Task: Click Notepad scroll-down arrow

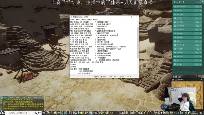Action: 138,73
